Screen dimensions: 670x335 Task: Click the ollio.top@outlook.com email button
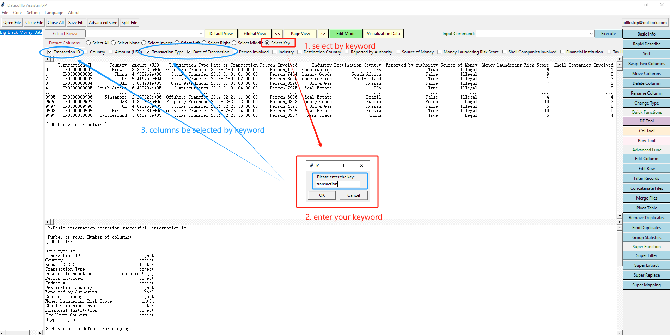(x=645, y=23)
